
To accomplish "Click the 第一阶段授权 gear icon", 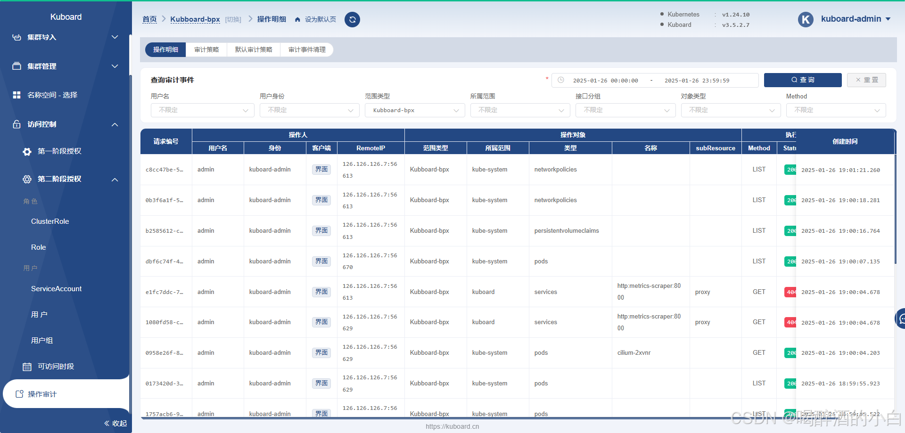I will point(27,151).
